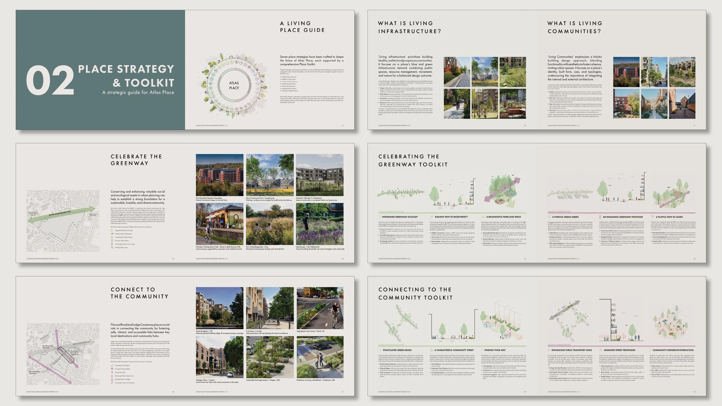Click the Punctuated Green Edges heading icon
722x406 pixels.
click(380, 350)
